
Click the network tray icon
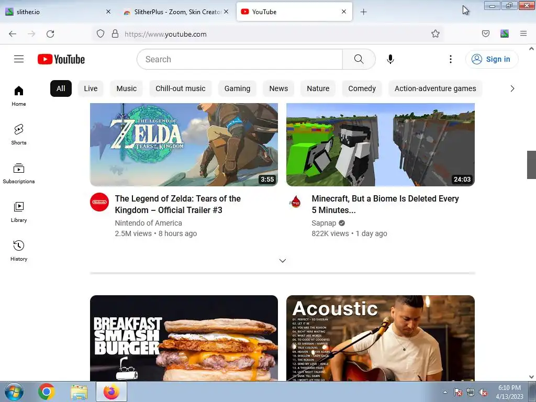click(471, 393)
